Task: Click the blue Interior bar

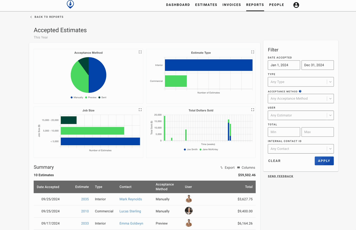Action: tap(209, 65)
